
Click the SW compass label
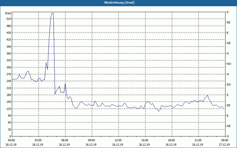tap(229, 85)
